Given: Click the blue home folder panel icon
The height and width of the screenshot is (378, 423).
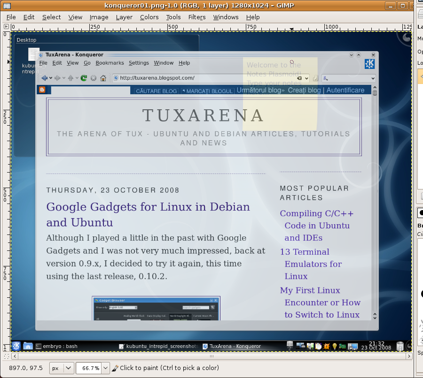Looking at the screenshot, I should pyautogui.click(x=28, y=346).
